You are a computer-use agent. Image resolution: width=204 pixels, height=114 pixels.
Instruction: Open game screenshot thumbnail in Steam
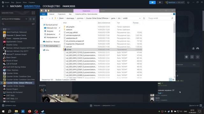pos(60,98)
